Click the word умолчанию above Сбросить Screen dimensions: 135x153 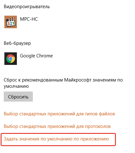pos(16,87)
